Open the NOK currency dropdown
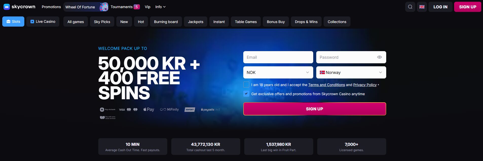483x161 pixels. point(278,72)
